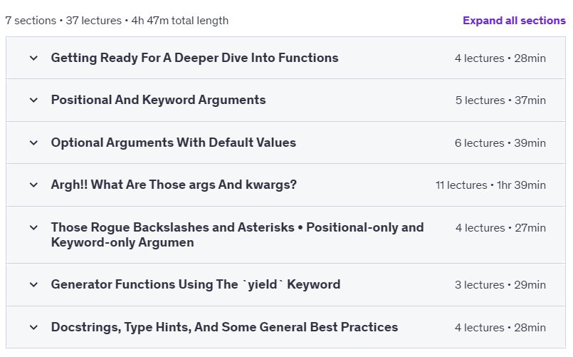Click the 6 lectures • 39min label
This screenshot has height=357, width=573.
500,143
